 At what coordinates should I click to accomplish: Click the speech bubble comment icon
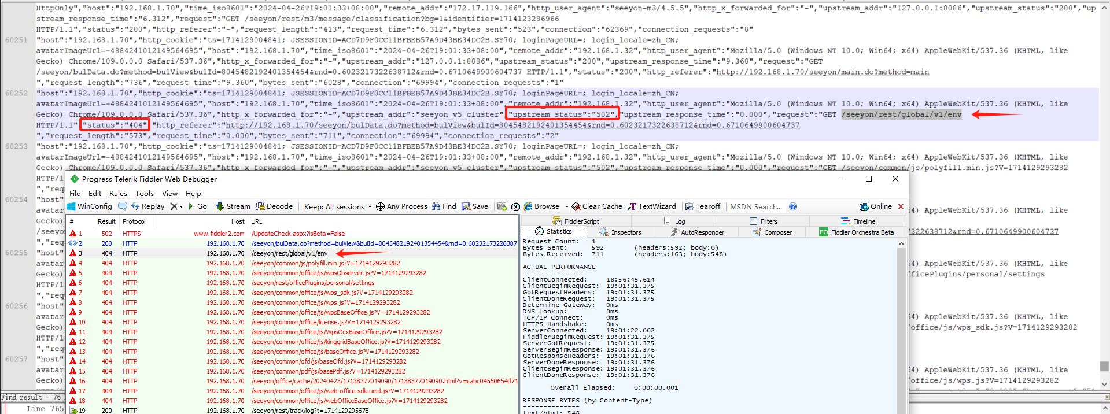tap(123, 206)
